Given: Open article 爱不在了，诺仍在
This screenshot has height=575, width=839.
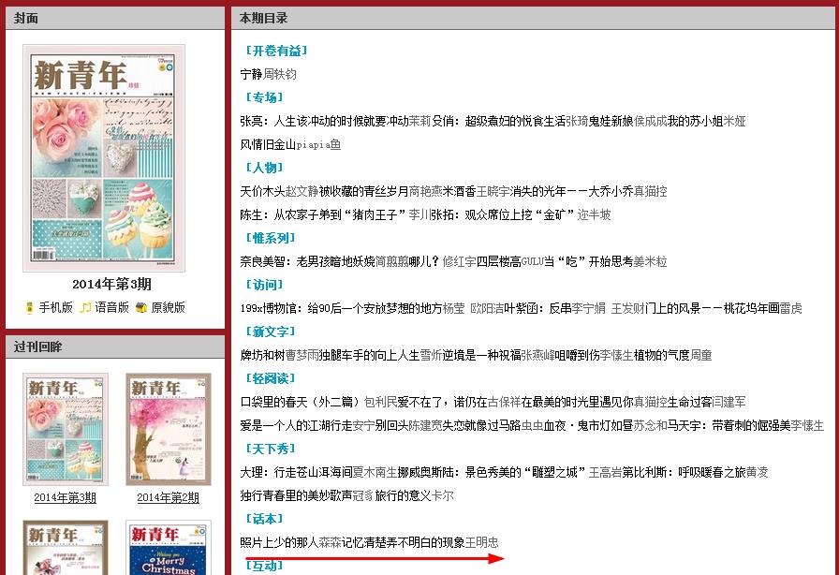Looking at the screenshot, I should coord(443,402).
